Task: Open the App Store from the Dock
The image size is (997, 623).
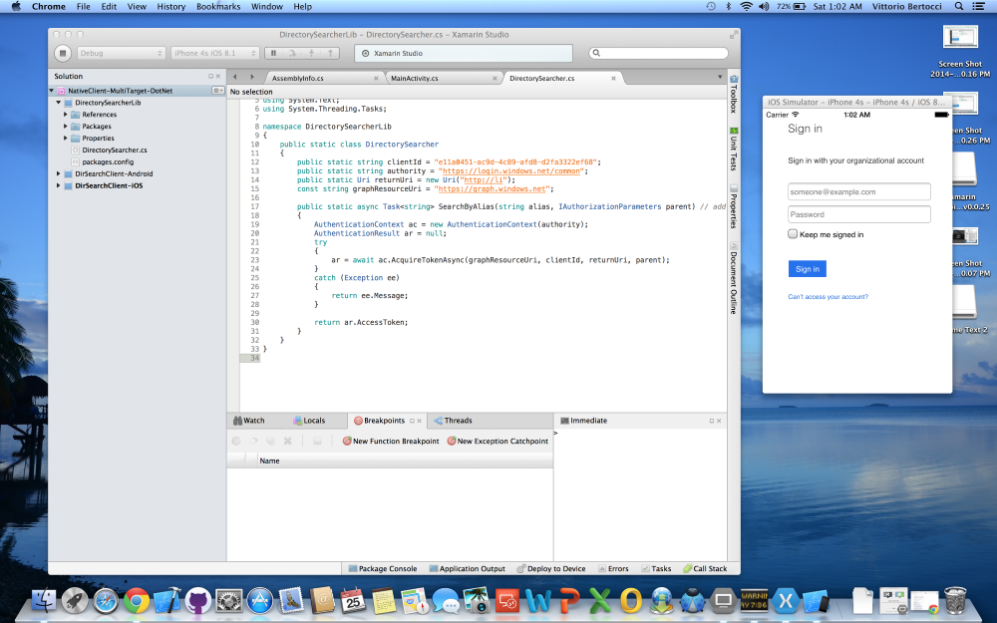Action: tap(260, 600)
